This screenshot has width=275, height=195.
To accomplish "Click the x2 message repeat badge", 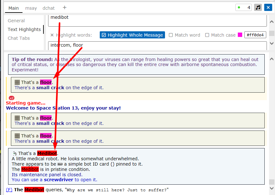I will pyautogui.click(x=12, y=98).
